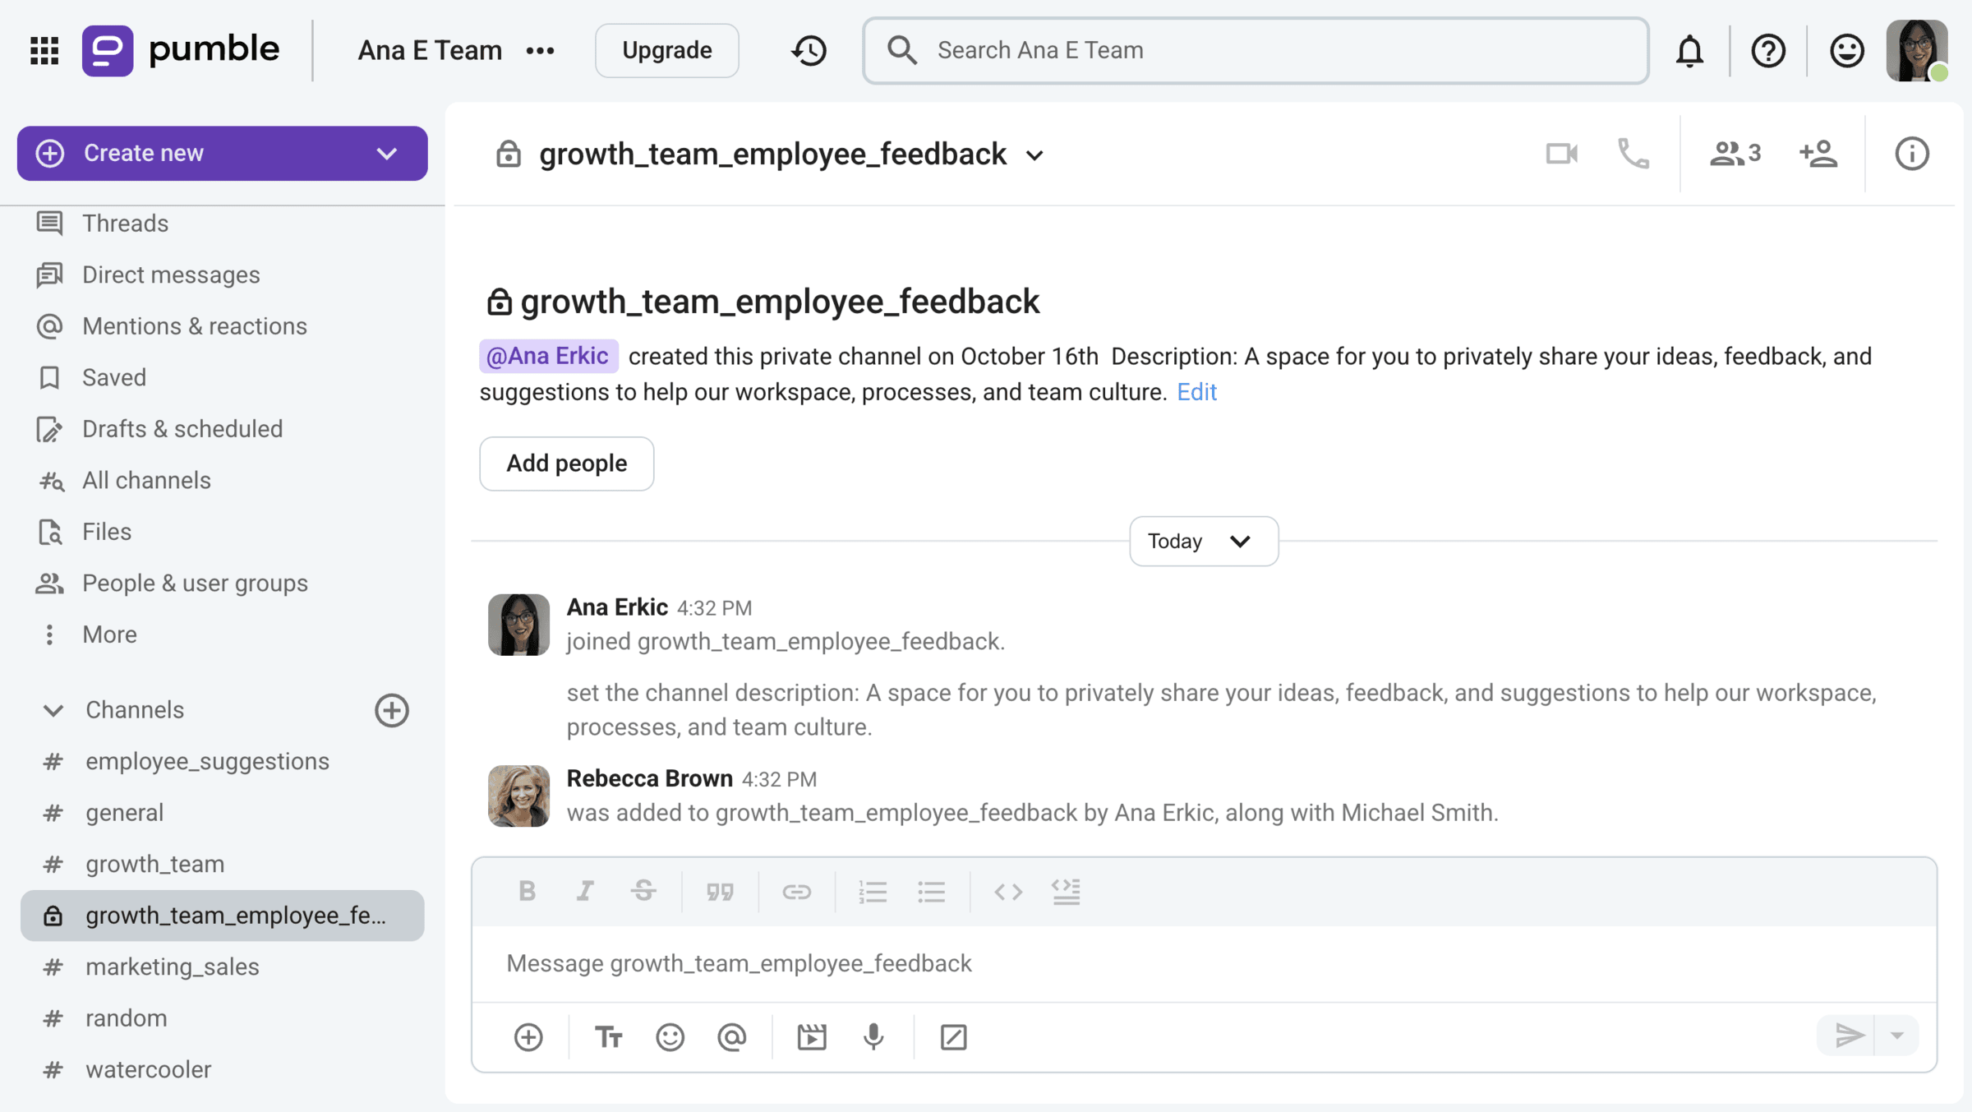The height and width of the screenshot is (1112, 1972).
Task: Open the emoji picker in composer
Action: coord(670,1037)
